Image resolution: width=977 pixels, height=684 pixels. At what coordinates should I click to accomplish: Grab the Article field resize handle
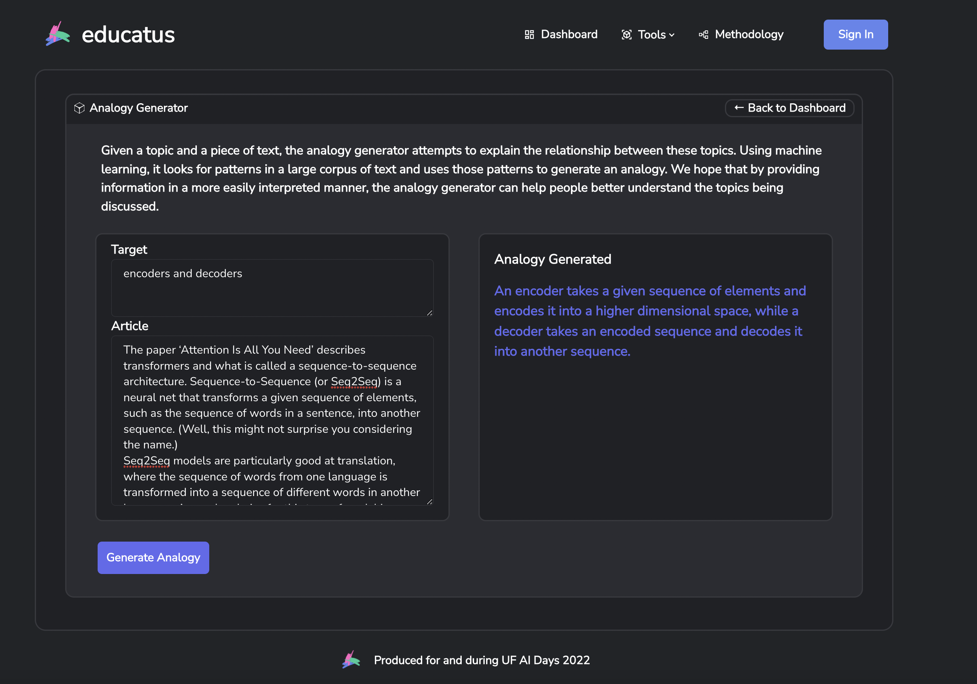click(429, 502)
